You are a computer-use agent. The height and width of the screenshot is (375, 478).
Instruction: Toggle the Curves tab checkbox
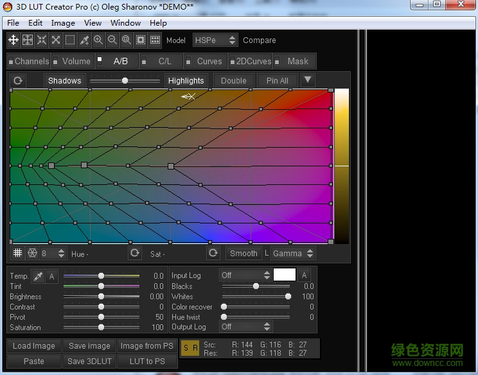point(189,62)
